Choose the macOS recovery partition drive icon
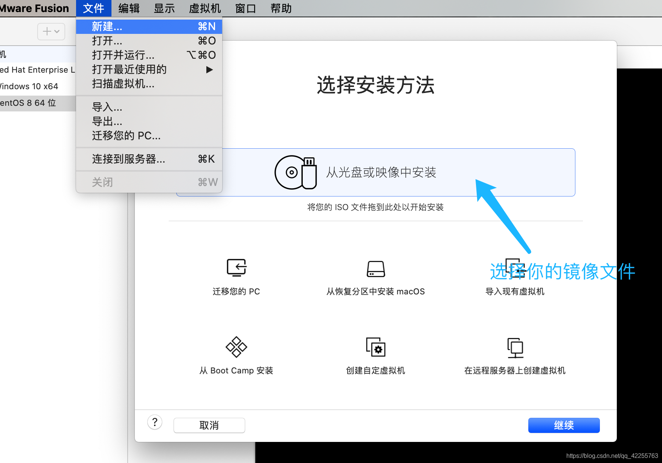The image size is (662, 463). pyautogui.click(x=376, y=269)
